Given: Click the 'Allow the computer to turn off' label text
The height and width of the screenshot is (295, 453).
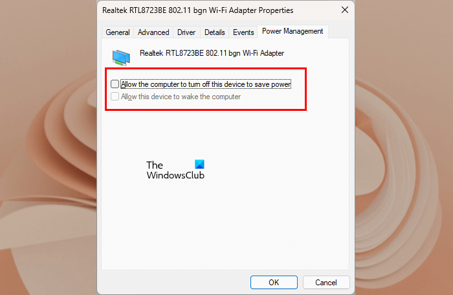Looking at the screenshot, I should pos(206,84).
